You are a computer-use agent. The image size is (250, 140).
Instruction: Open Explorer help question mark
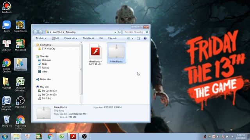(x=145, y=38)
